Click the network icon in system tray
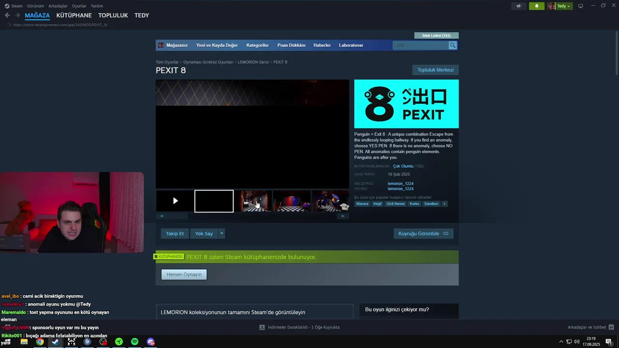 [x=569, y=342]
